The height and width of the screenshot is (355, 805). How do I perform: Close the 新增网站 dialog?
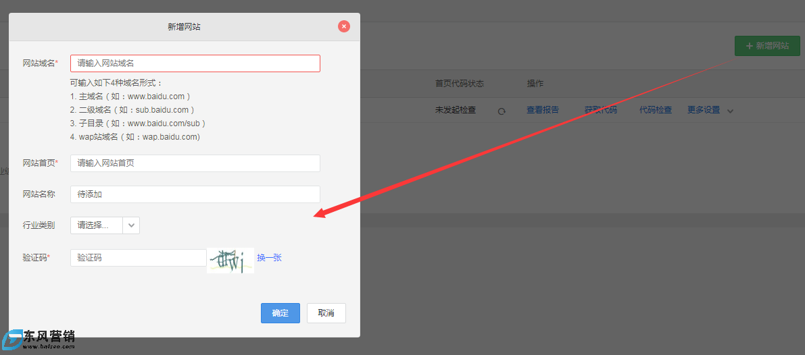pos(344,26)
